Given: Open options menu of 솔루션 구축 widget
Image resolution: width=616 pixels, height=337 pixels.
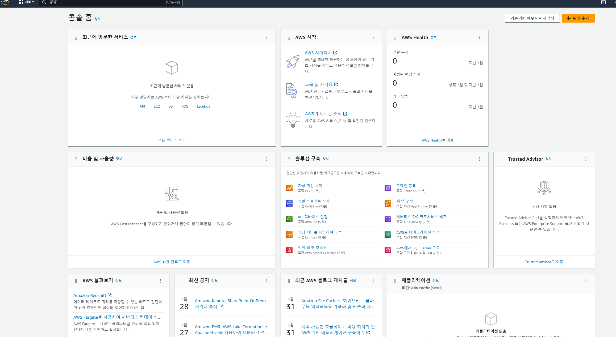Looking at the screenshot, I should [480, 159].
